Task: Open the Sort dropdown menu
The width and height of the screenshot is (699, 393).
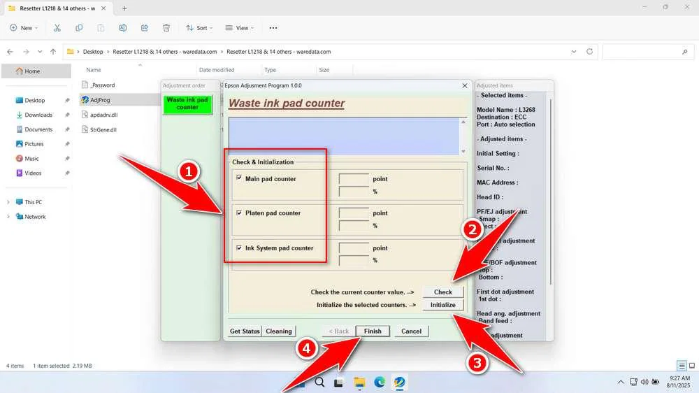Action: click(198, 28)
